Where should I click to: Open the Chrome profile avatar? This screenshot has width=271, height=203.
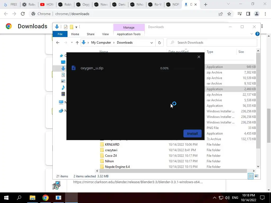pos(257,14)
